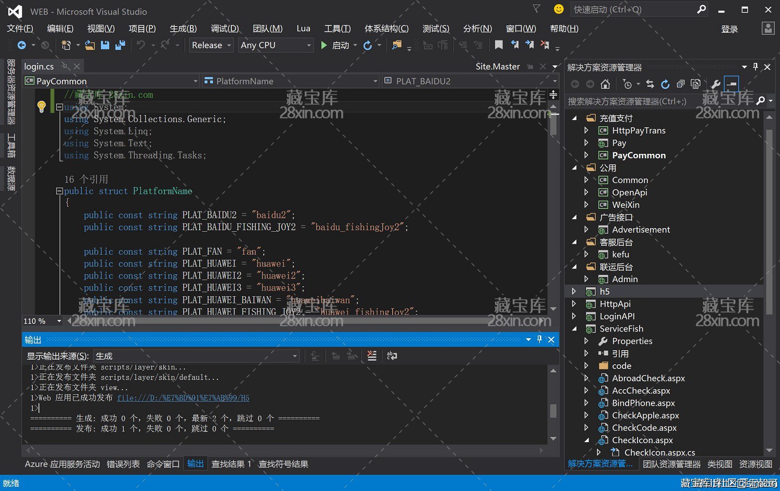The height and width of the screenshot is (491, 780).
Task: Switch to the 错误列表 error list tab
Action: (x=123, y=464)
